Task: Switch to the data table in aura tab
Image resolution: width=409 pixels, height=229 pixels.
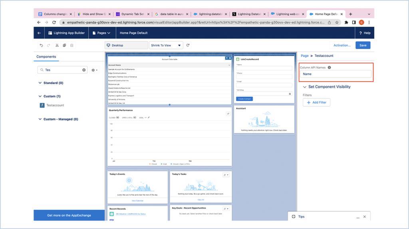Action: (x=171, y=14)
